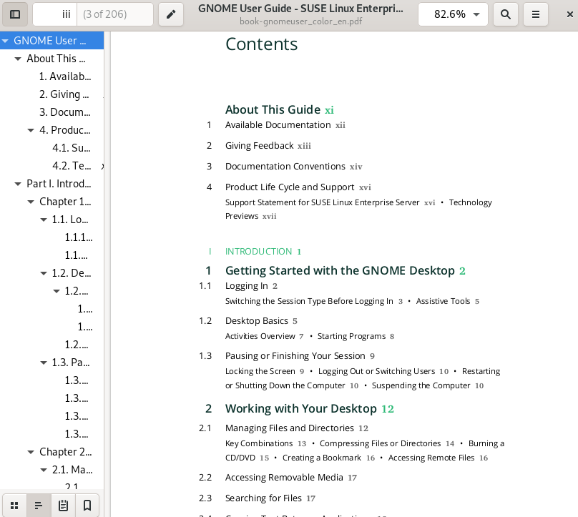Select Chapter 2... outline item
This screenshot has height=517, width=578.
[x=65, y=452]
